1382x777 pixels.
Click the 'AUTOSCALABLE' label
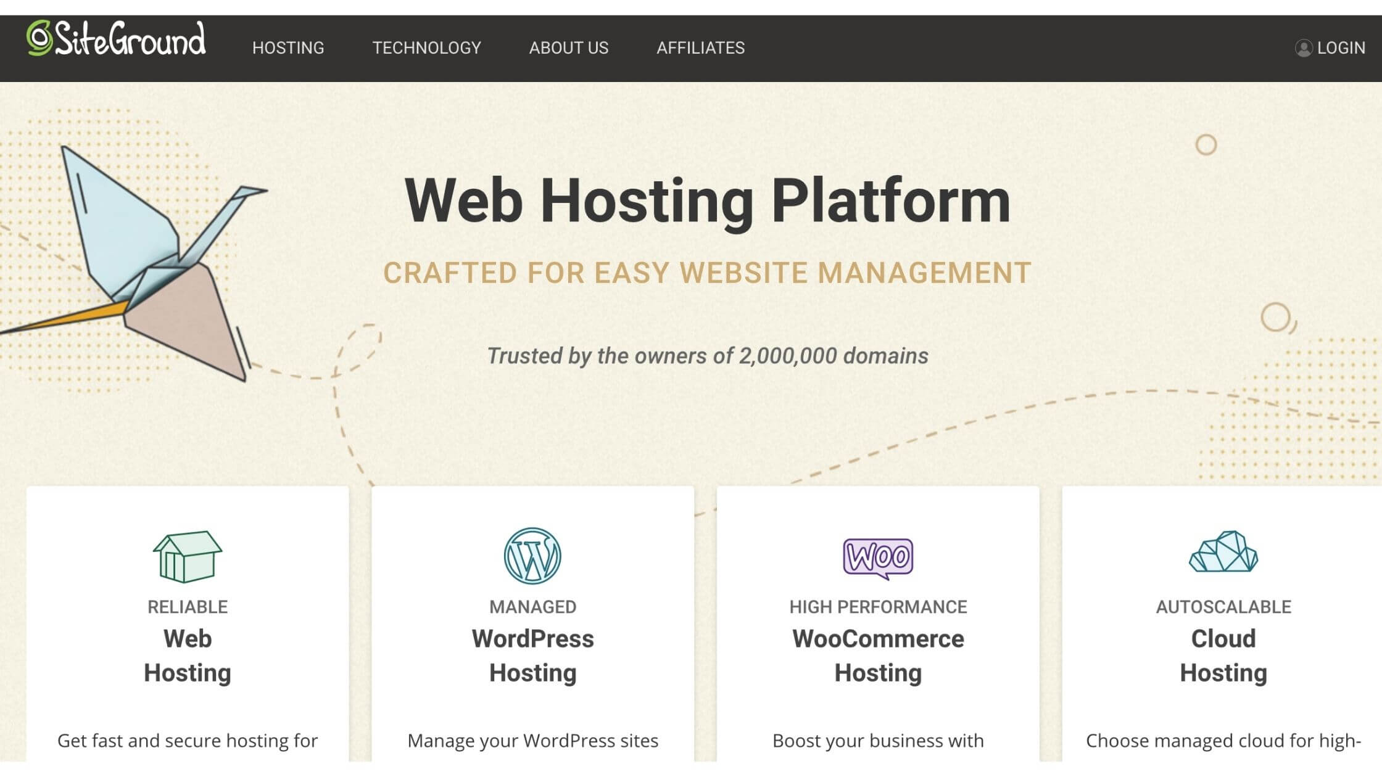[1223, 607]
